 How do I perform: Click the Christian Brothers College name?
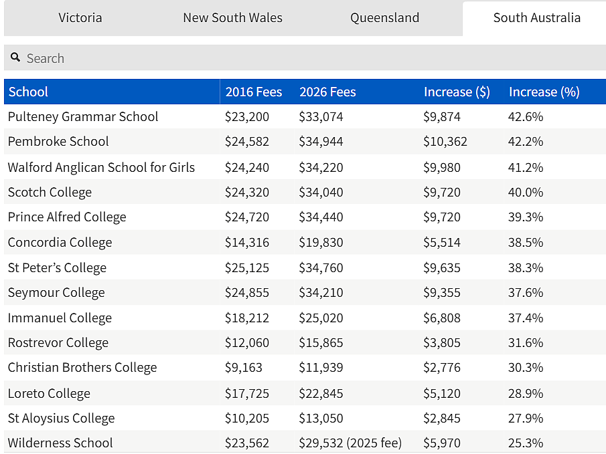click(82, 368)
